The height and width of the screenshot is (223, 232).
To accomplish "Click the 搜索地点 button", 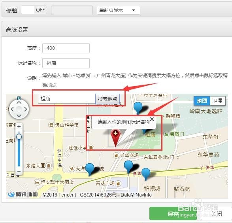I will [108, 99].
